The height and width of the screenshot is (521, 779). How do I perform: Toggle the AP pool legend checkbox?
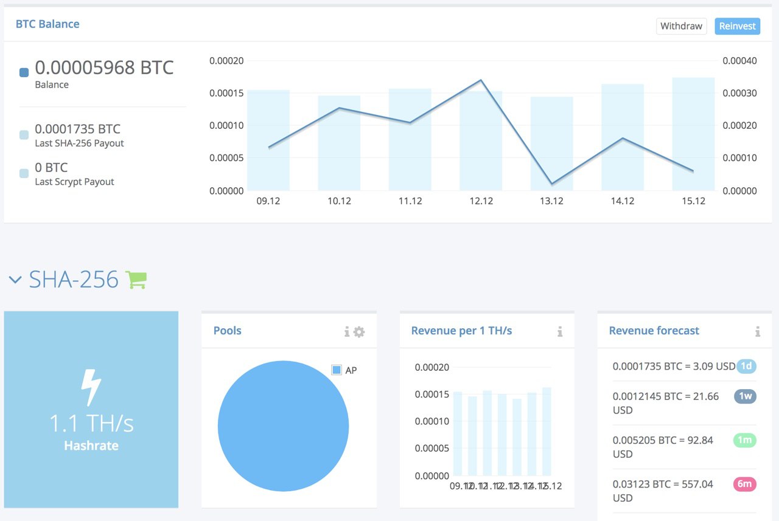coord(337,370)
